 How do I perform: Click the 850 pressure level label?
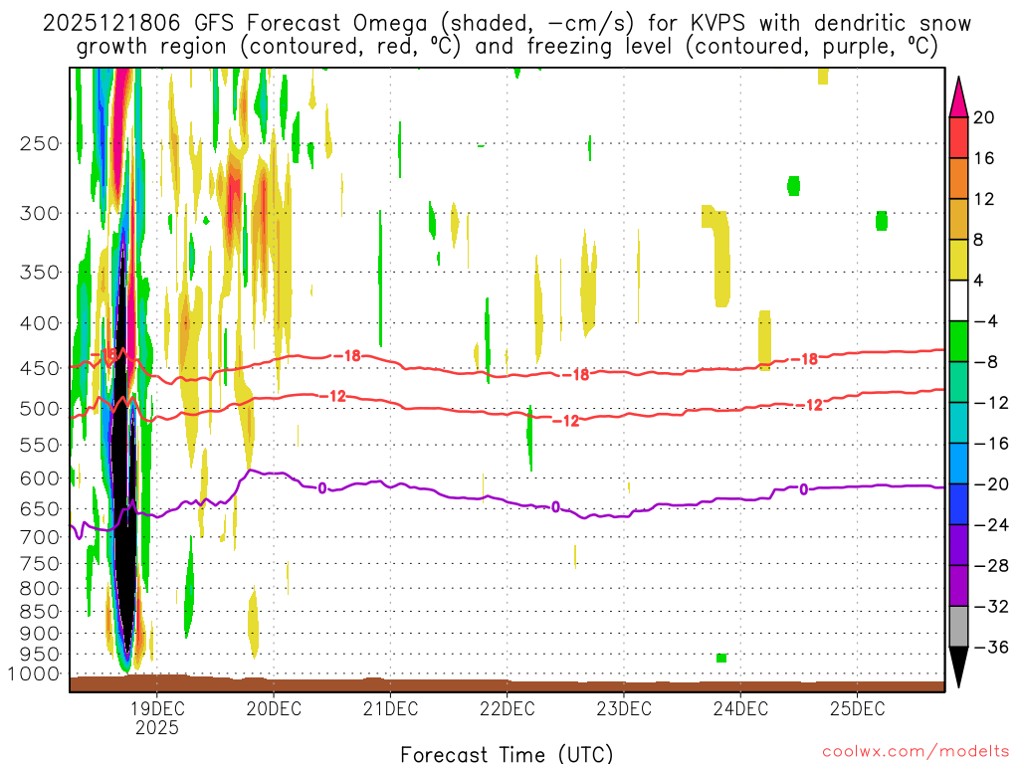(x=40, y=612)
